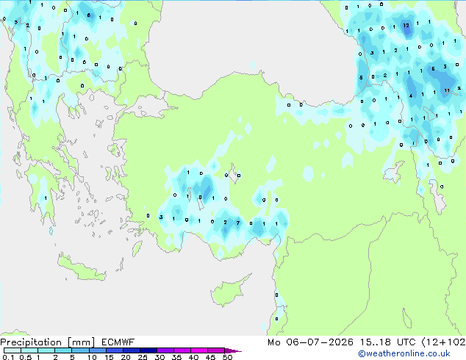Click the over-50 mm legend arrow tip

click(x=233, y=350)
